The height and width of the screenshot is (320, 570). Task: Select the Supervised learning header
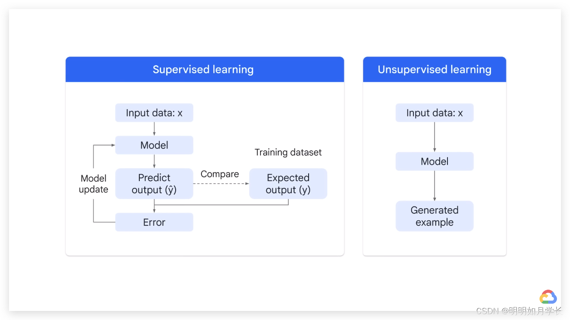pyautogui.click(x=205, y=69)
